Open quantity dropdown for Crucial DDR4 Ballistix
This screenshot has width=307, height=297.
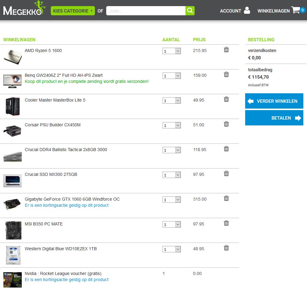tap(171, 150)
